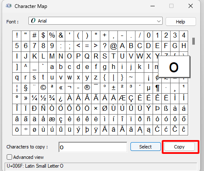The height and width of the screenshot is (171, 204).
Task: Select the dollar sign $ character
Action: coord(43,36)
